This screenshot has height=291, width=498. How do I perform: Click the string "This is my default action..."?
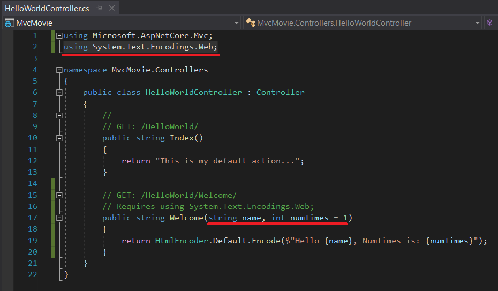(x=228, y=161)
